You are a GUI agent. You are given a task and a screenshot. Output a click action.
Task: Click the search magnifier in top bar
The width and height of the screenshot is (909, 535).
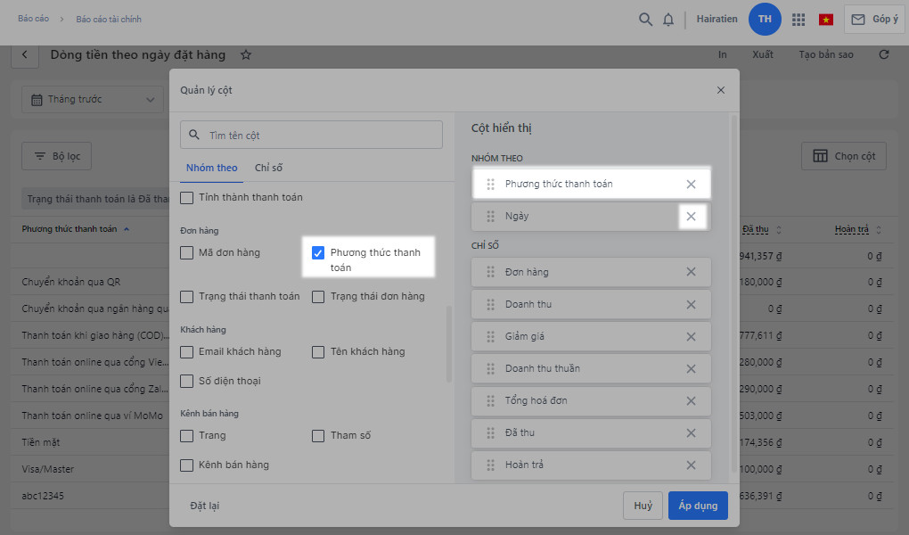point(646,20)
